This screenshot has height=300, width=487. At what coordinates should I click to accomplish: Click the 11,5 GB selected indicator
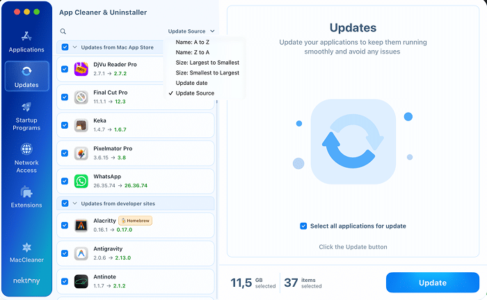(x=253, y=283)
